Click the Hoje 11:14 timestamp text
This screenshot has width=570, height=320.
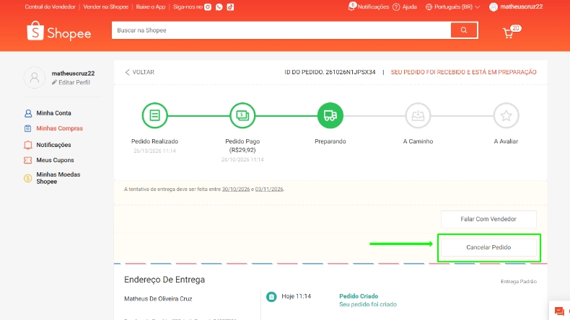(x=297, y=296)
